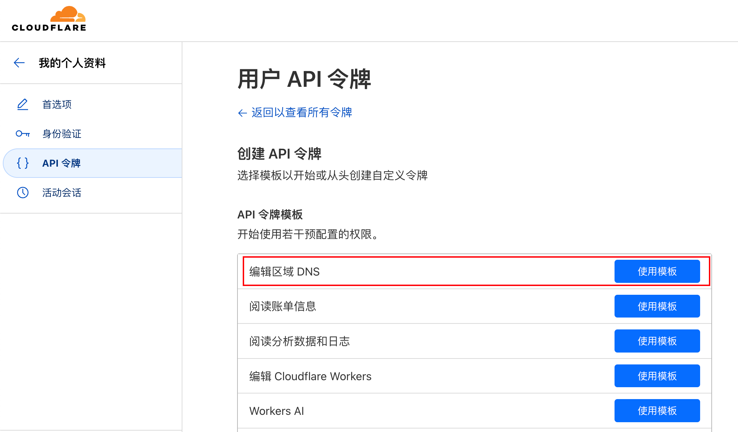Viewport: 738px width, 432px height.
Task: Click the back arrow beside 我的个人资料
Action: pyautogui.click(x=19, y=63)
